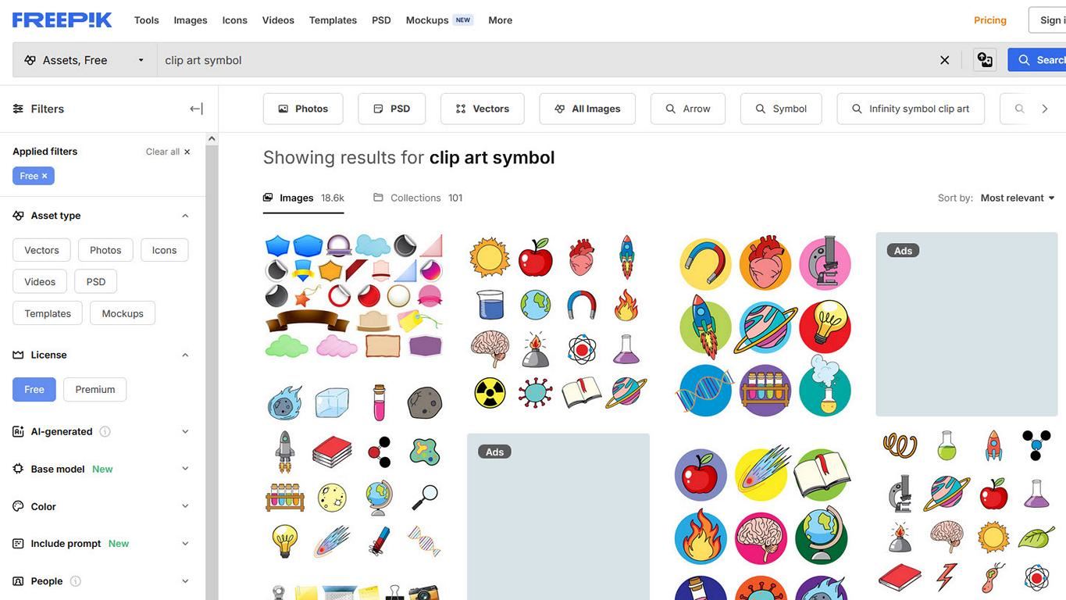The image size is (1066, 600).
Task: Show more suggestions with the right chevron
Action: (x=1045, y=109)
